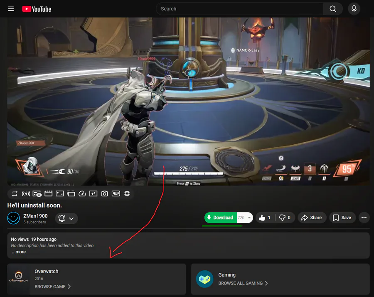Image resolution: width=374 pixels, height=297 pixels.
Task: Click the magnifying glass search button
Action: pos(333,9)
